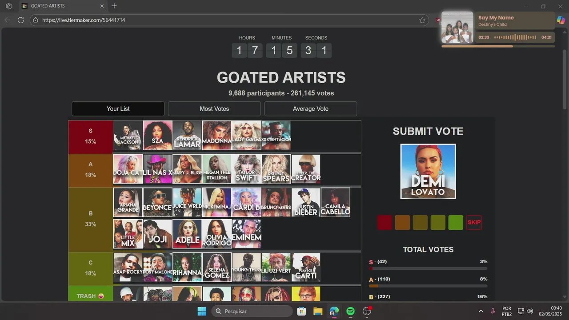
Task: Select the Britney Spears tile
Action: click(276, 169)
